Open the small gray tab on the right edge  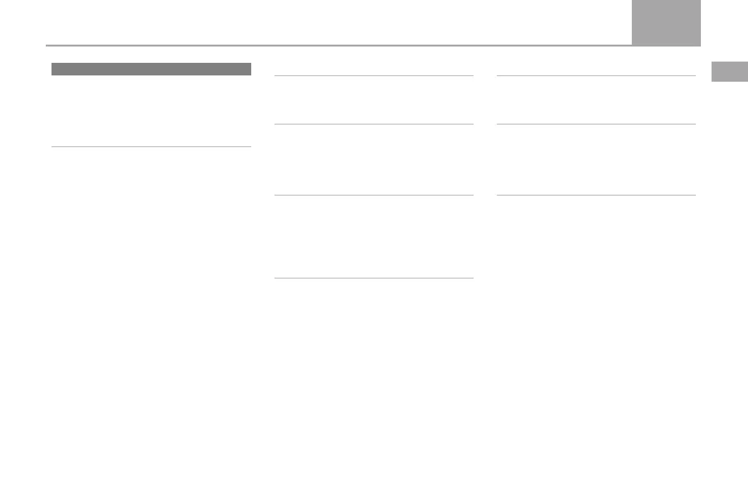tap(729, 72)
